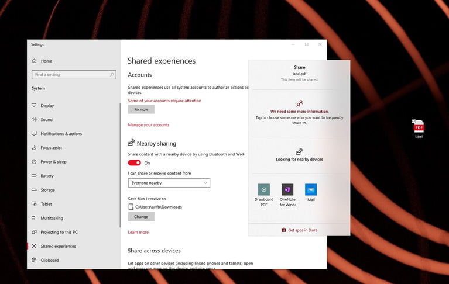This screenshot has width=449, height=284.
Task: Click the Get apps in Store icon
Action: 284,230
